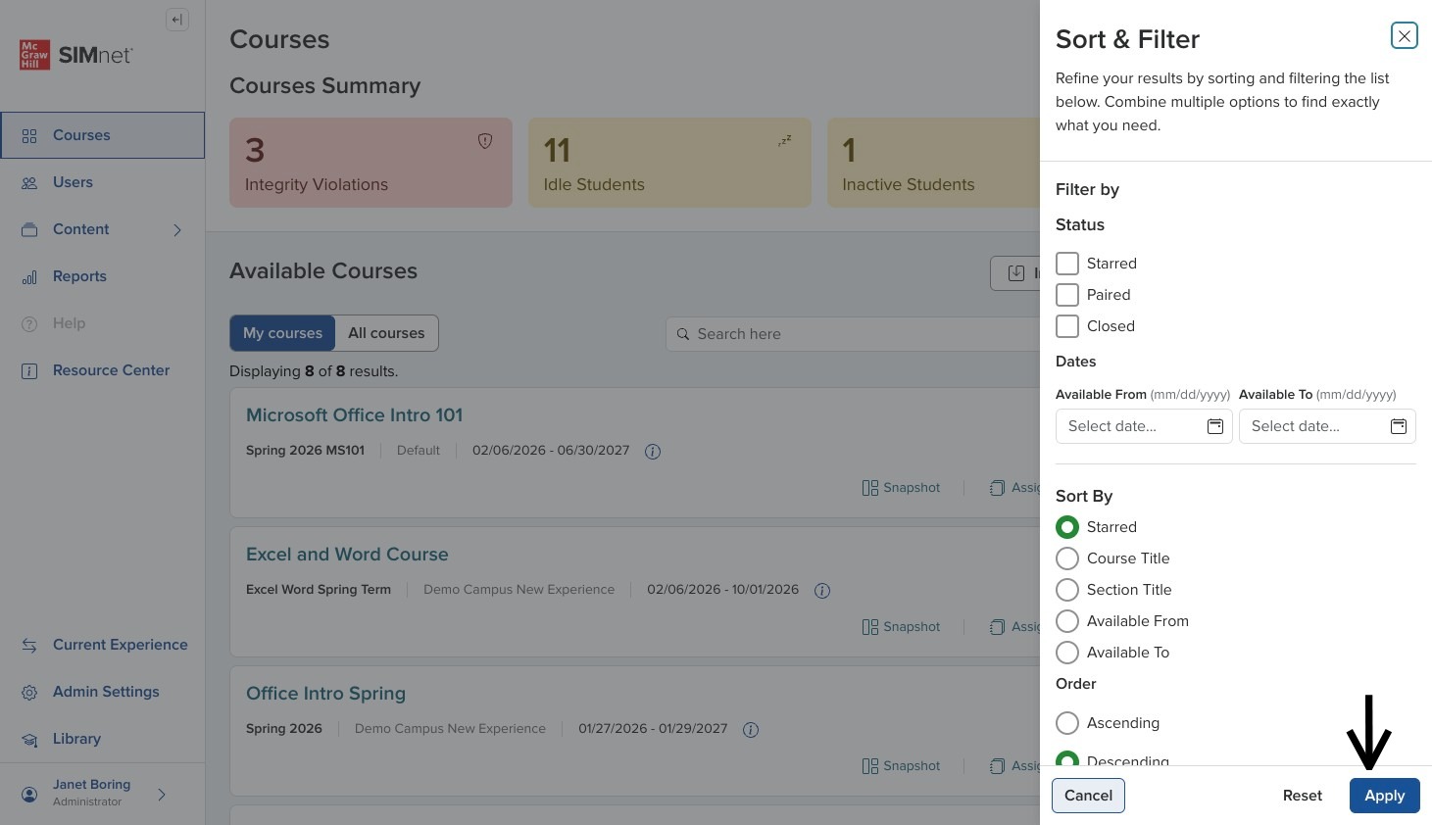The height and width of the screenshot is (825, 1432).
Task: Select Sort By Starred radio button
Action: [x=1067, y=527]
